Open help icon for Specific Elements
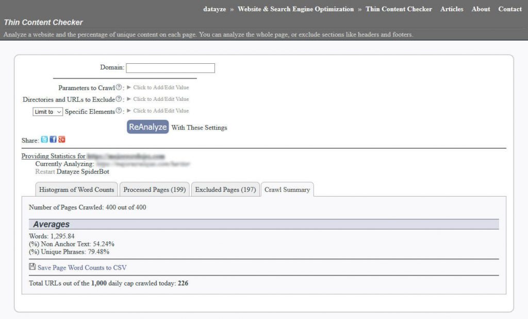The width and height of the screenshot is (528, 319). coord(119,110)
